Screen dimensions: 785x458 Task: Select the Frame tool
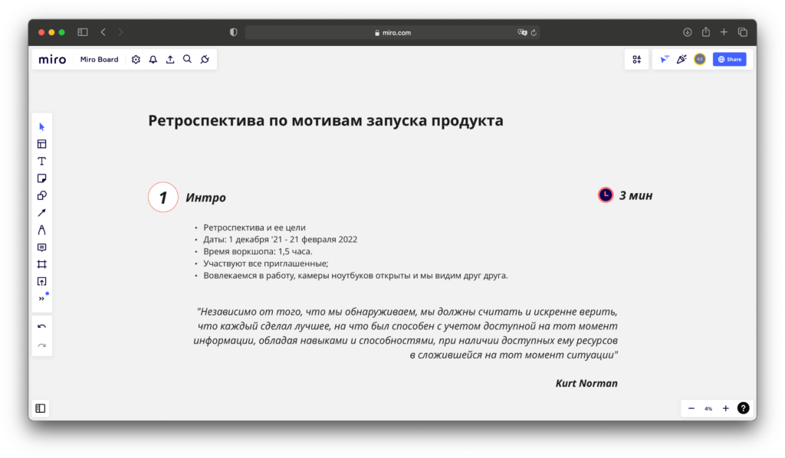click(41, 263)
